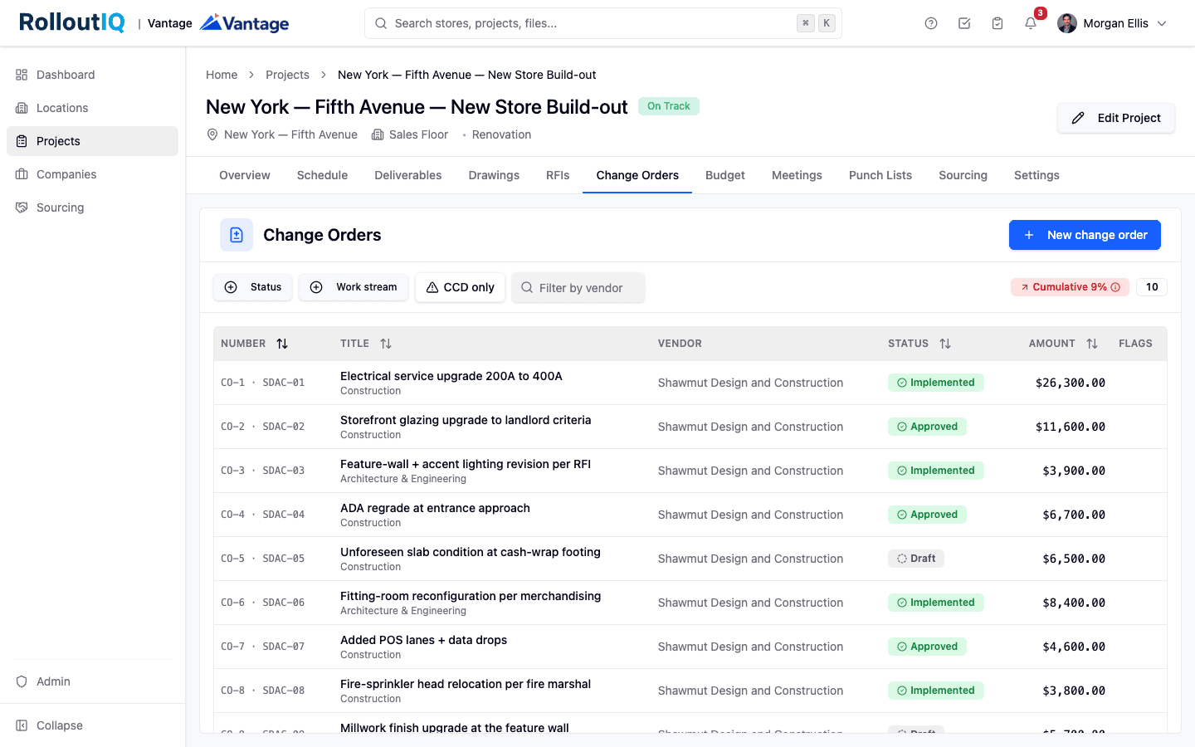
Task: Click Morgan Ellis avatar photo
Action: tap(1067, 23)
